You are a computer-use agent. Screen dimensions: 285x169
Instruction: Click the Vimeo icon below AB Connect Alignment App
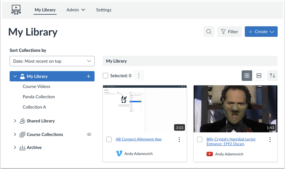pyautogui.click(x=119, y=153)
